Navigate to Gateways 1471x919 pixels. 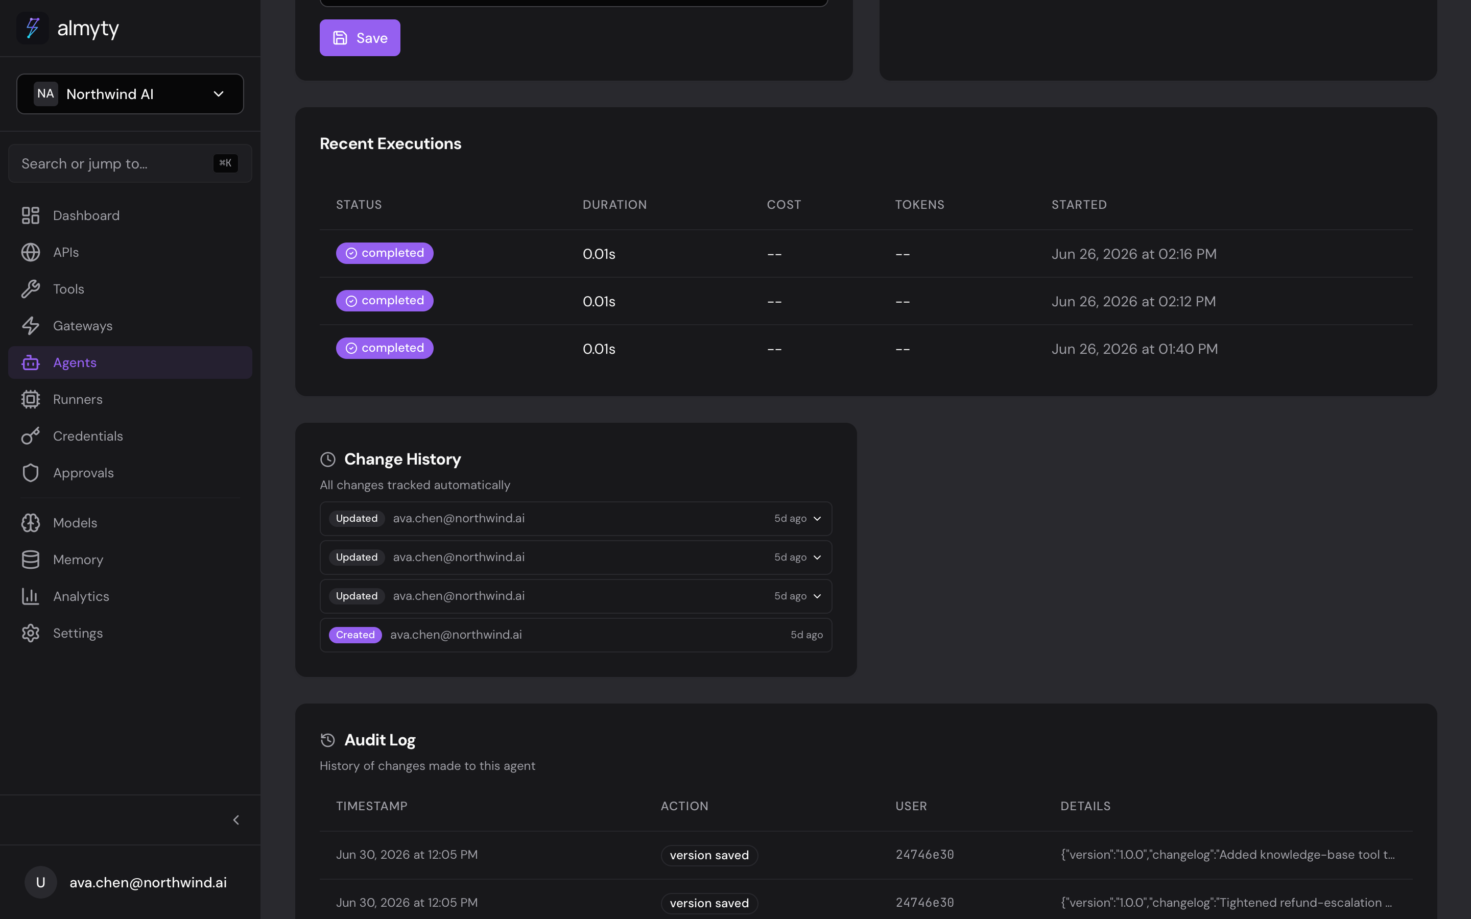[130, 326]
